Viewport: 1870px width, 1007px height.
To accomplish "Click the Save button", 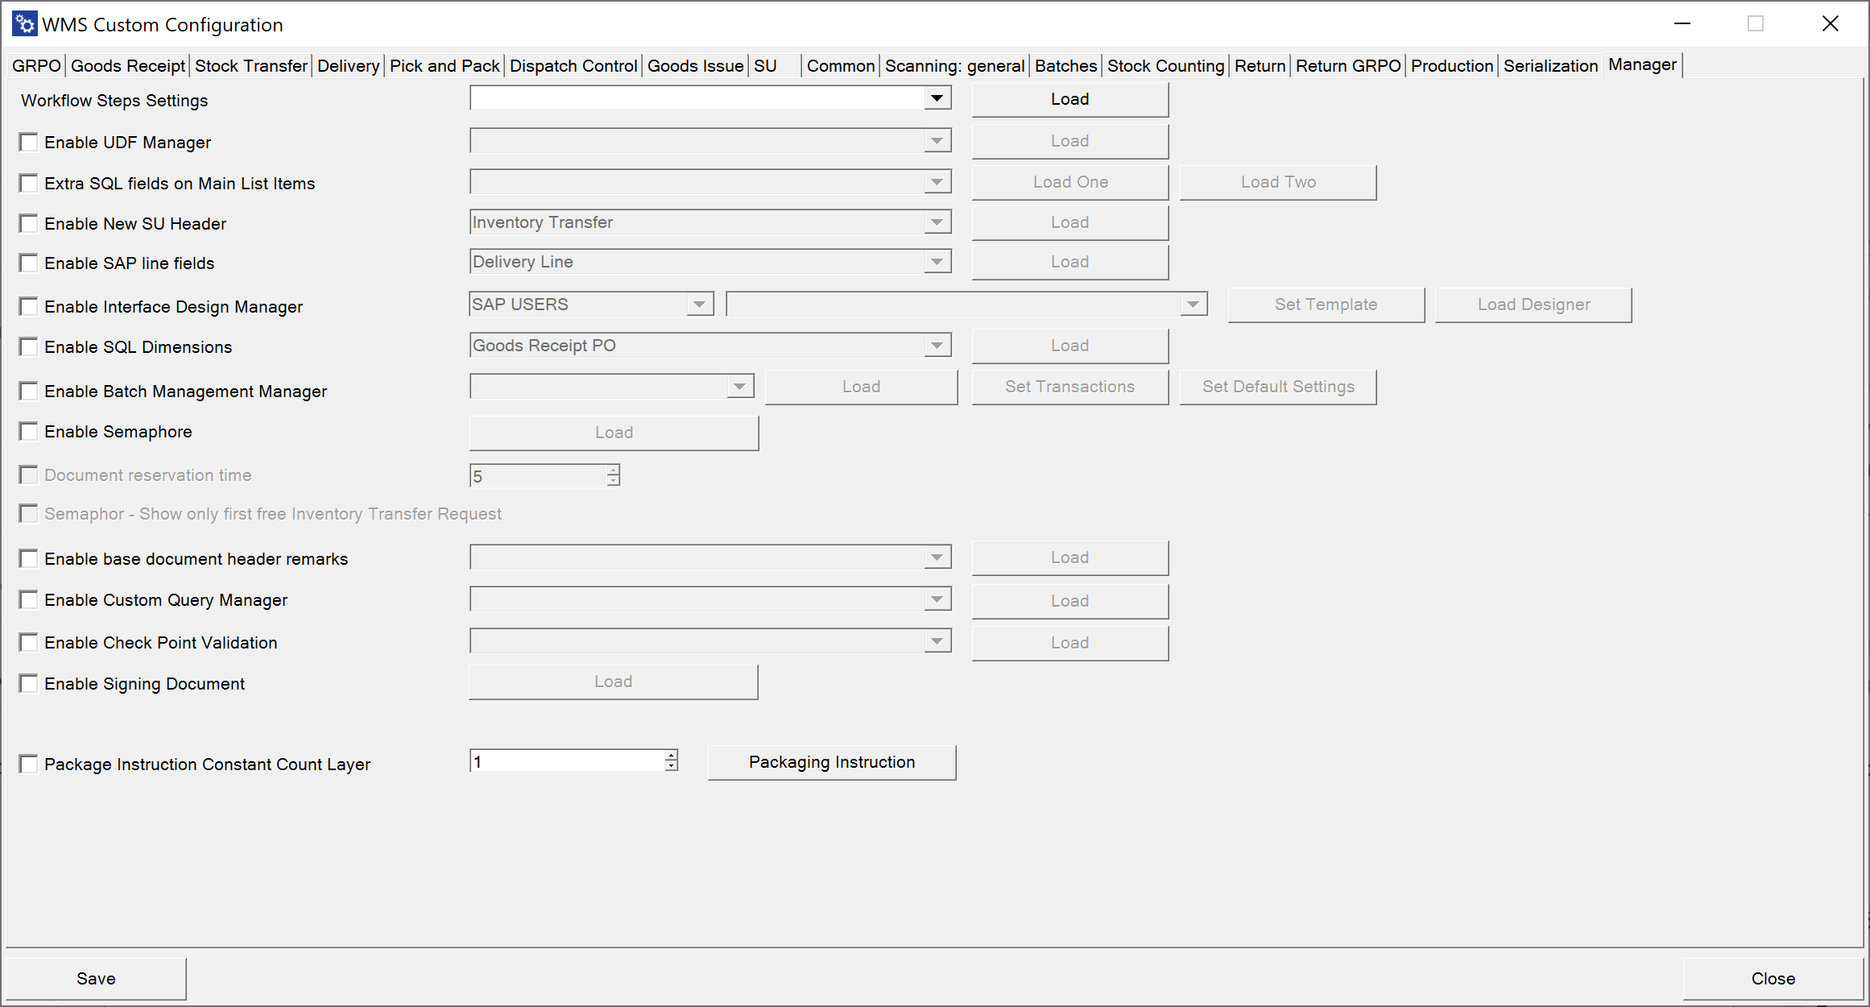I will point(96,979).
